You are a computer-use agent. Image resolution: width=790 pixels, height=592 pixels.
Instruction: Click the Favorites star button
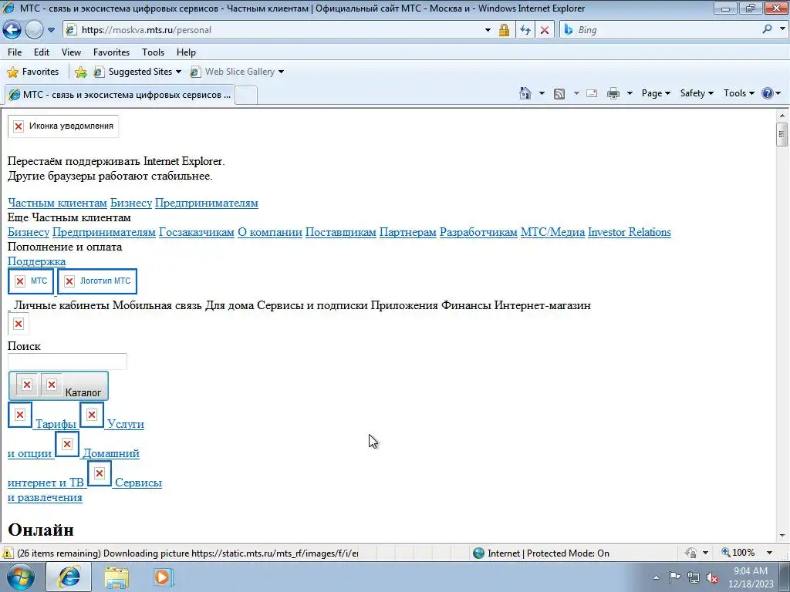(33, 72)
